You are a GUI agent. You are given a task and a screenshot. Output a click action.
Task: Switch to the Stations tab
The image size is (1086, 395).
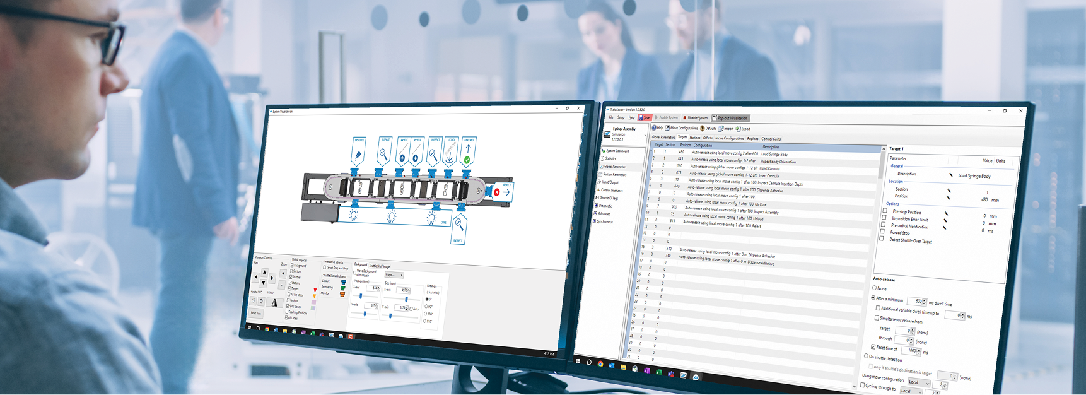694,138
